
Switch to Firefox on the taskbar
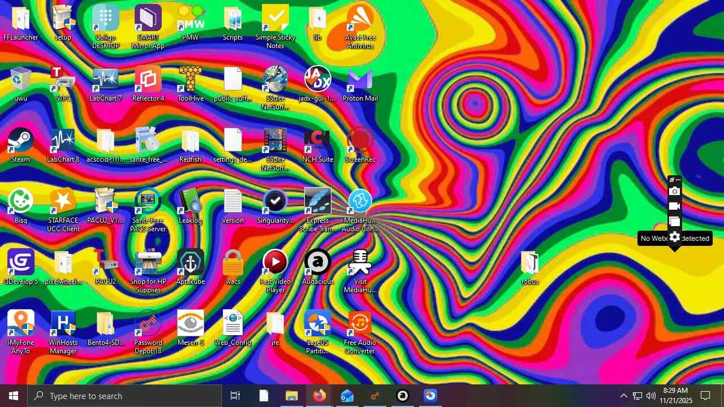(x=319, y=396)
